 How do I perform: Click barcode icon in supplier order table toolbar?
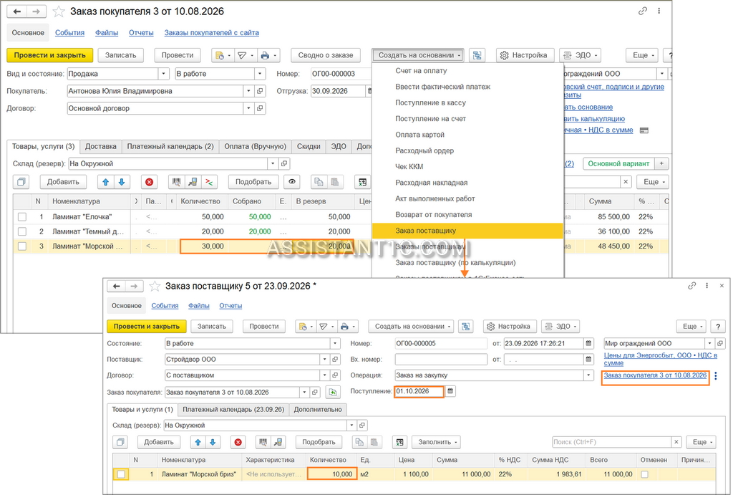click(263, 442)
